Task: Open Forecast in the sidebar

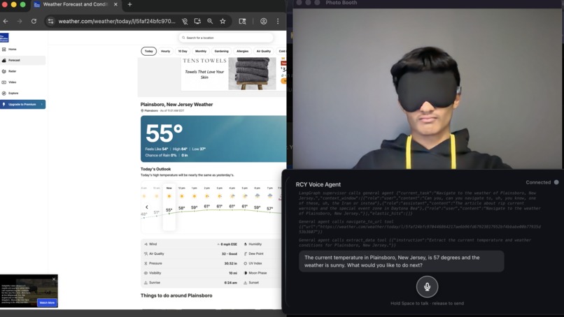Action: pos(23,60)
